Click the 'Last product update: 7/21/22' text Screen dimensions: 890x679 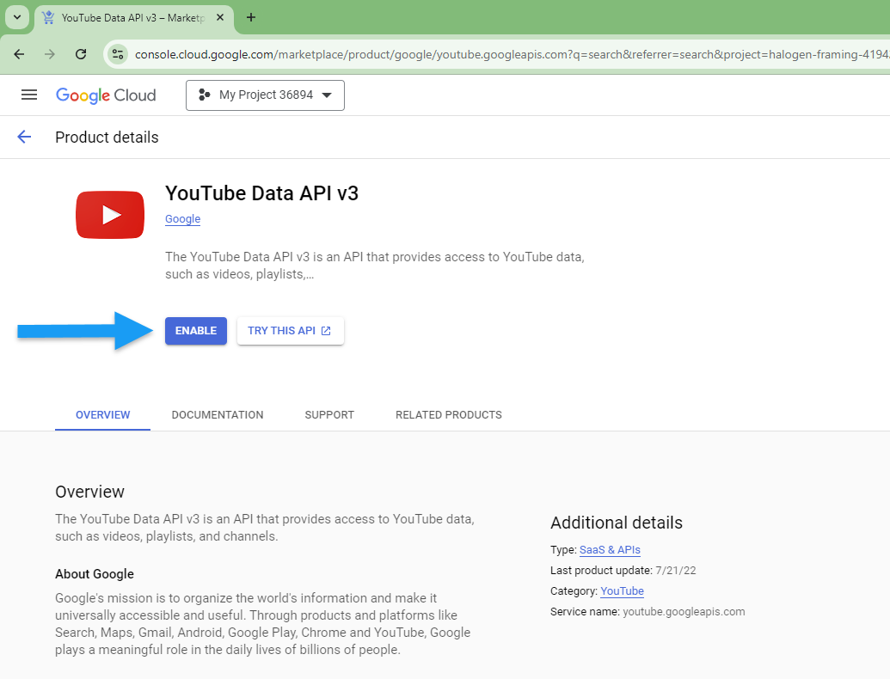(x=623, y=570)
